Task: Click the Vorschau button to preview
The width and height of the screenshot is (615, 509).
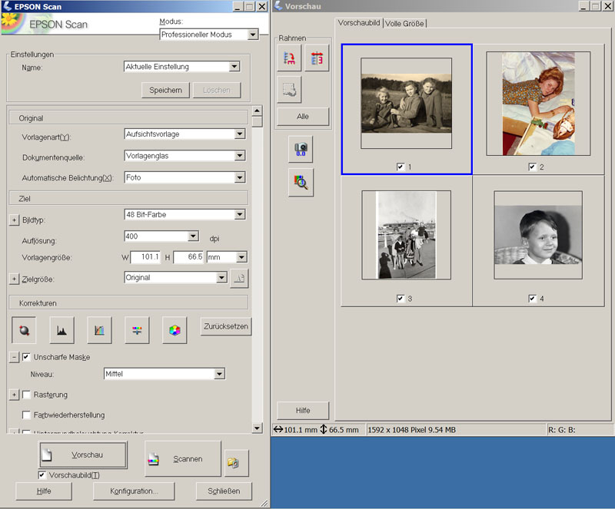Action: [x=83, y=454]
